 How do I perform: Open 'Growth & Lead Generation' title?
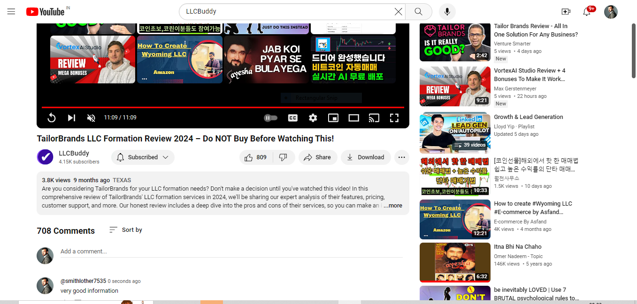[x=529, y=117]
